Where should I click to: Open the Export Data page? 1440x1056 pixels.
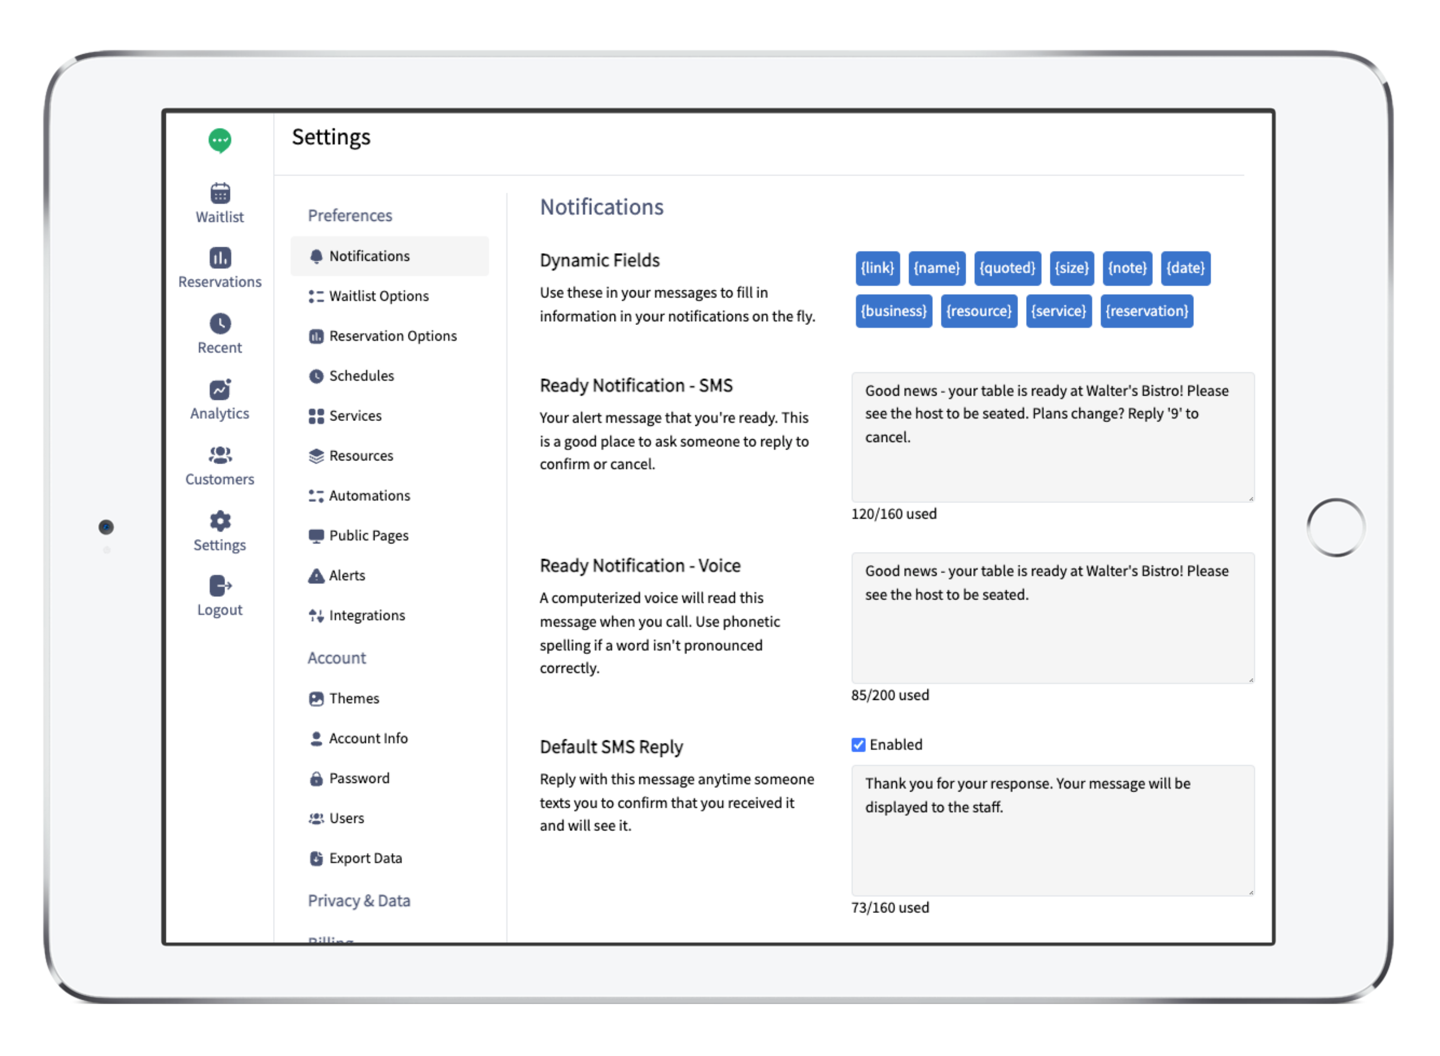click(x=365, y=858)
